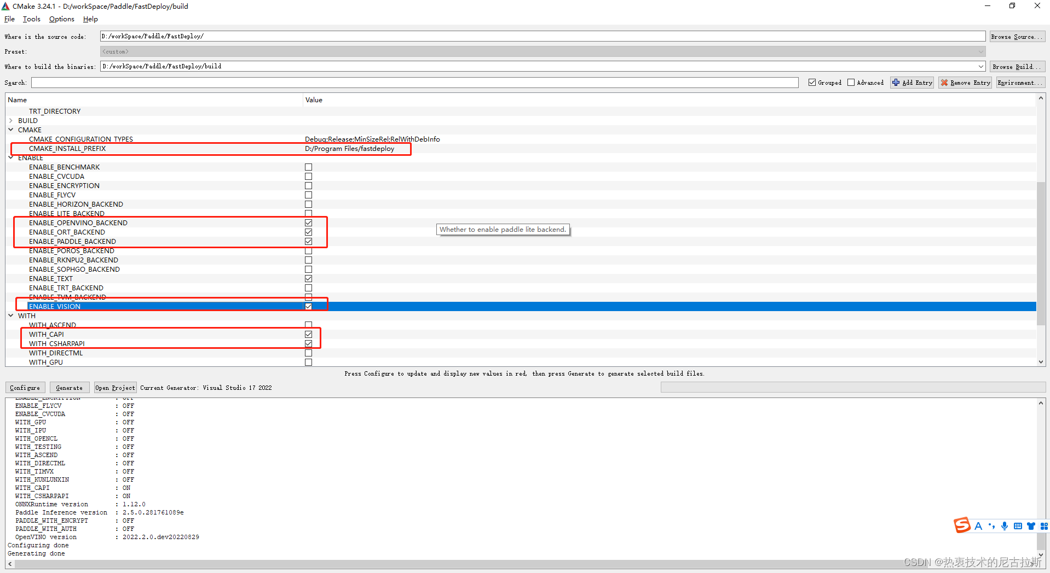Image resolution: width=1050 pixels, height=573 pixels.
Task: Check WITH_GPU checkbox
Action: (x=308, y=362)
